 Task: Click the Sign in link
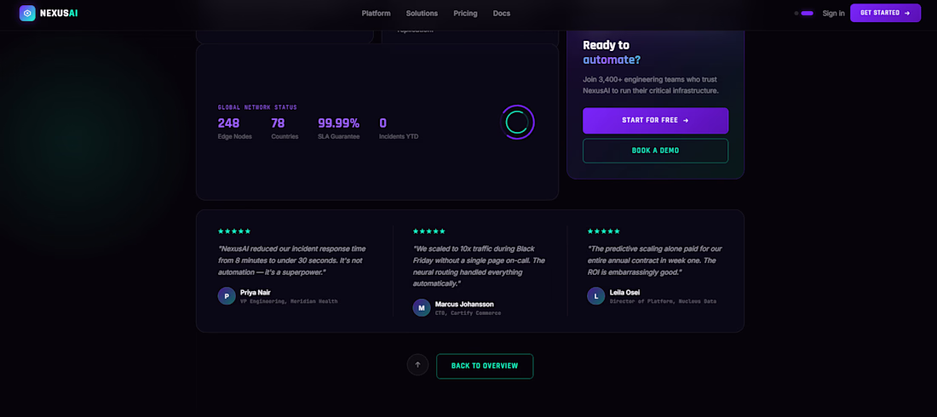click(x=834, y=13)
